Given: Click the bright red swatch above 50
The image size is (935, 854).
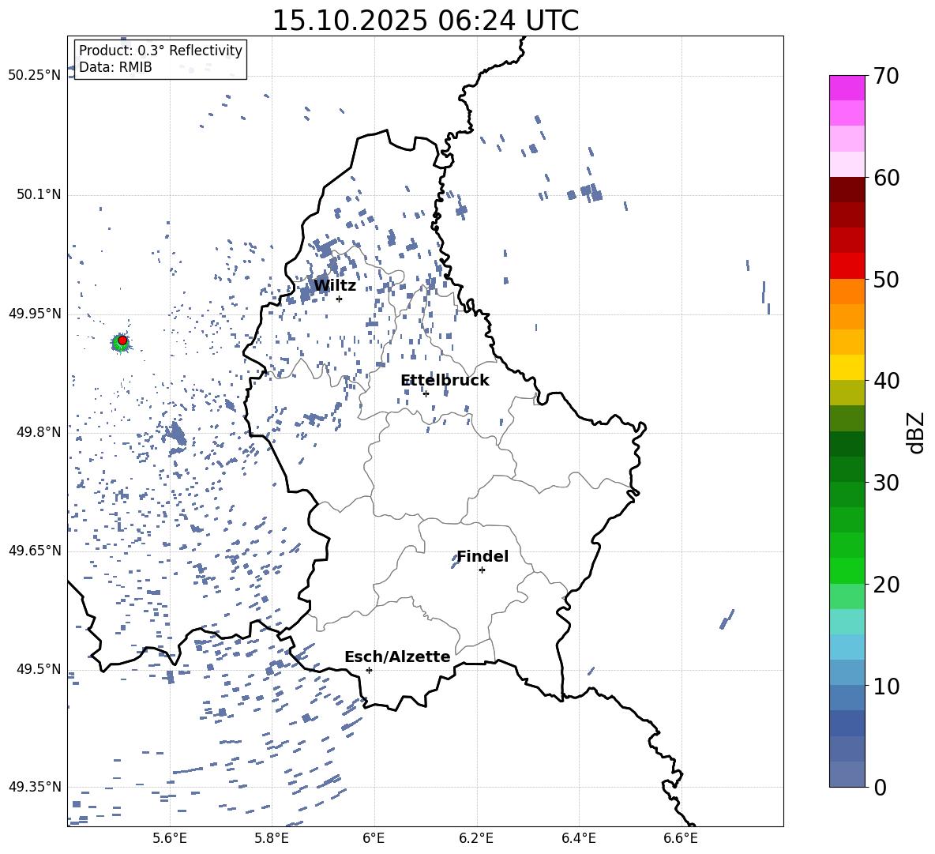Looking at the screenshot, I should coord(847,266).
